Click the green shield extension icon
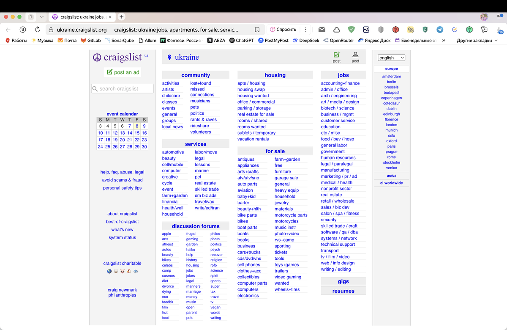Viewport: 507px width, 330px height. pyautogui.click(x=351, y=30)
